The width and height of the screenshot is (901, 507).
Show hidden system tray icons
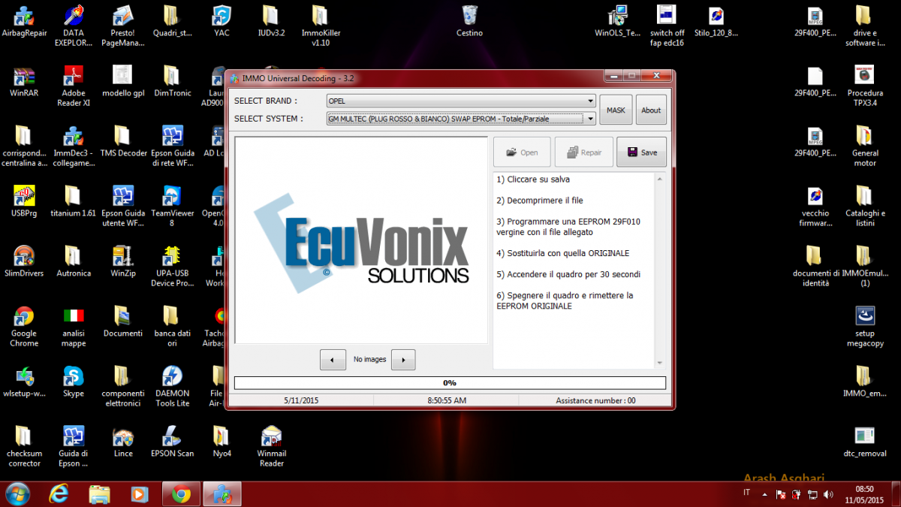point(764,494)
